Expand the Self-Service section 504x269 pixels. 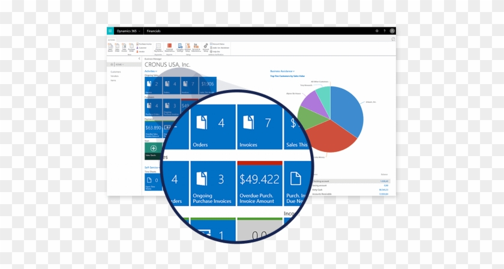tap(152, 168)
